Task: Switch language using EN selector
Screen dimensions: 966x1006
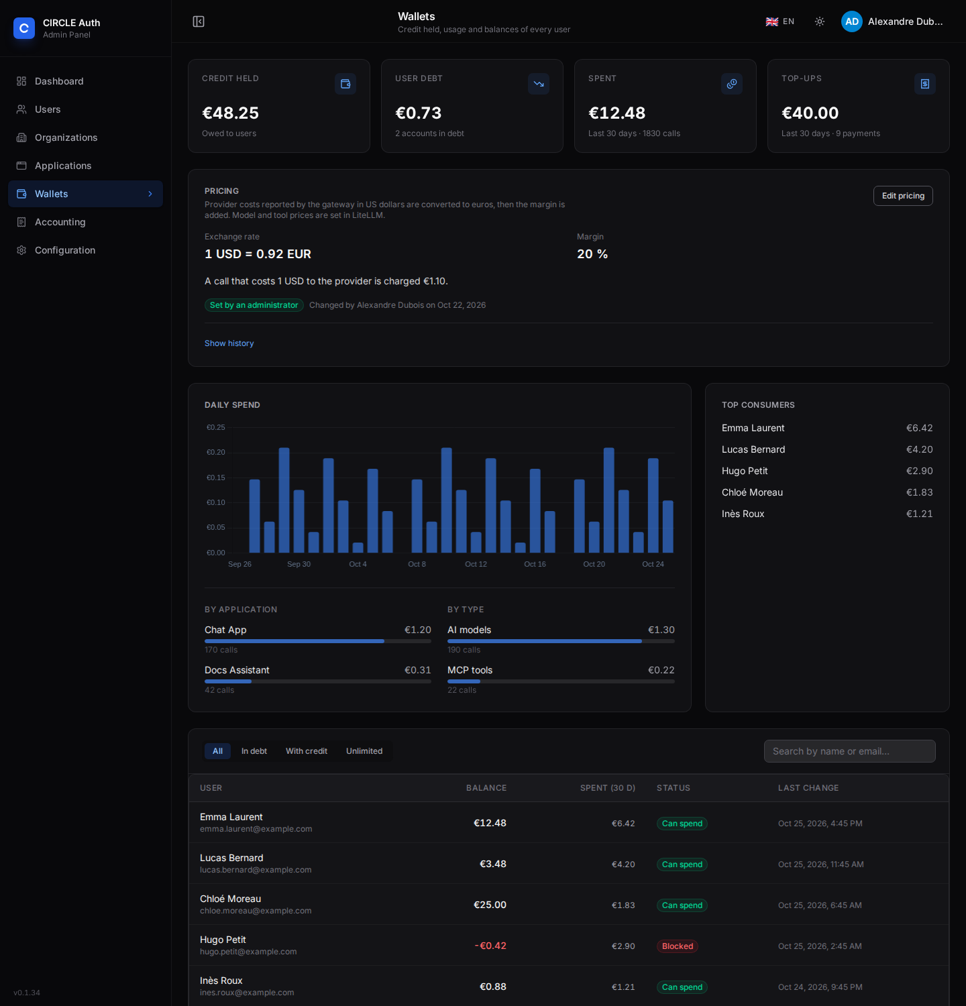Action: (x=780, y=21)
